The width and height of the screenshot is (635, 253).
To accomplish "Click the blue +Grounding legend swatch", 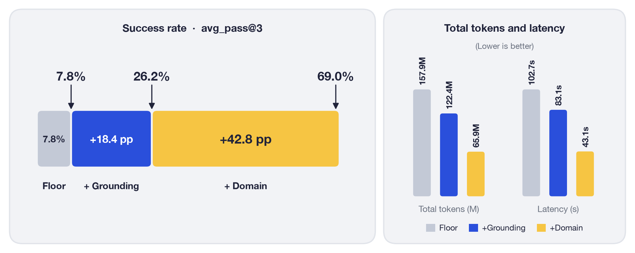I will click(x=473, y=228).
